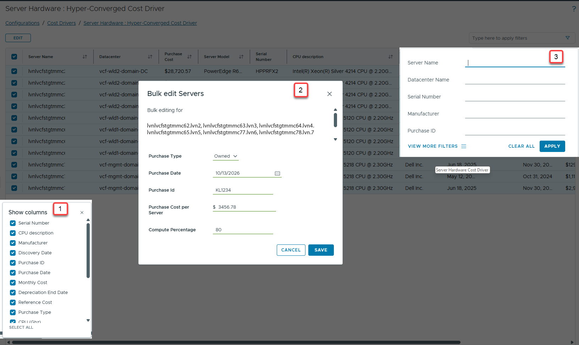Save the bulk edit changes
This screenshot has width=579, height=345.
(x=321, y=250)
